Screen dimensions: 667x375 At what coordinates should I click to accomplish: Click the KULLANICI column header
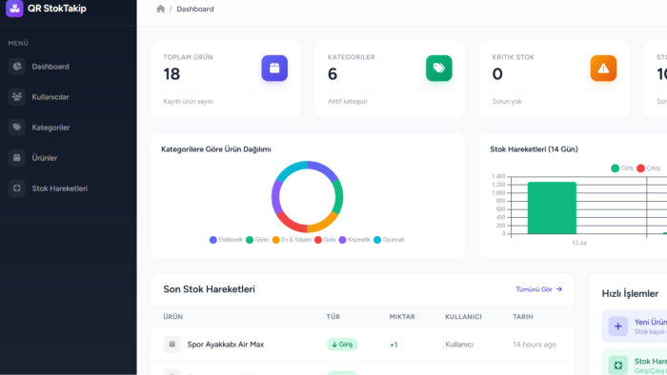(x=463, y=317)
